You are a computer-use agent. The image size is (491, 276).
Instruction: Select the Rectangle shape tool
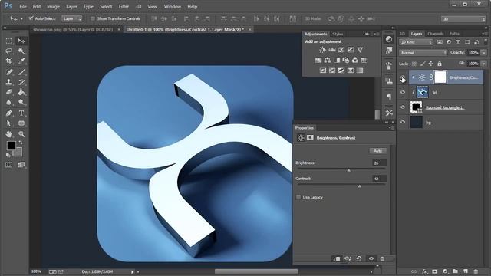click(x=21, y=123)
